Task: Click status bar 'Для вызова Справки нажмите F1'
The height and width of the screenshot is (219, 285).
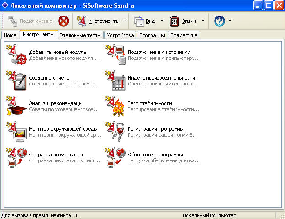Action: point(39,215)
